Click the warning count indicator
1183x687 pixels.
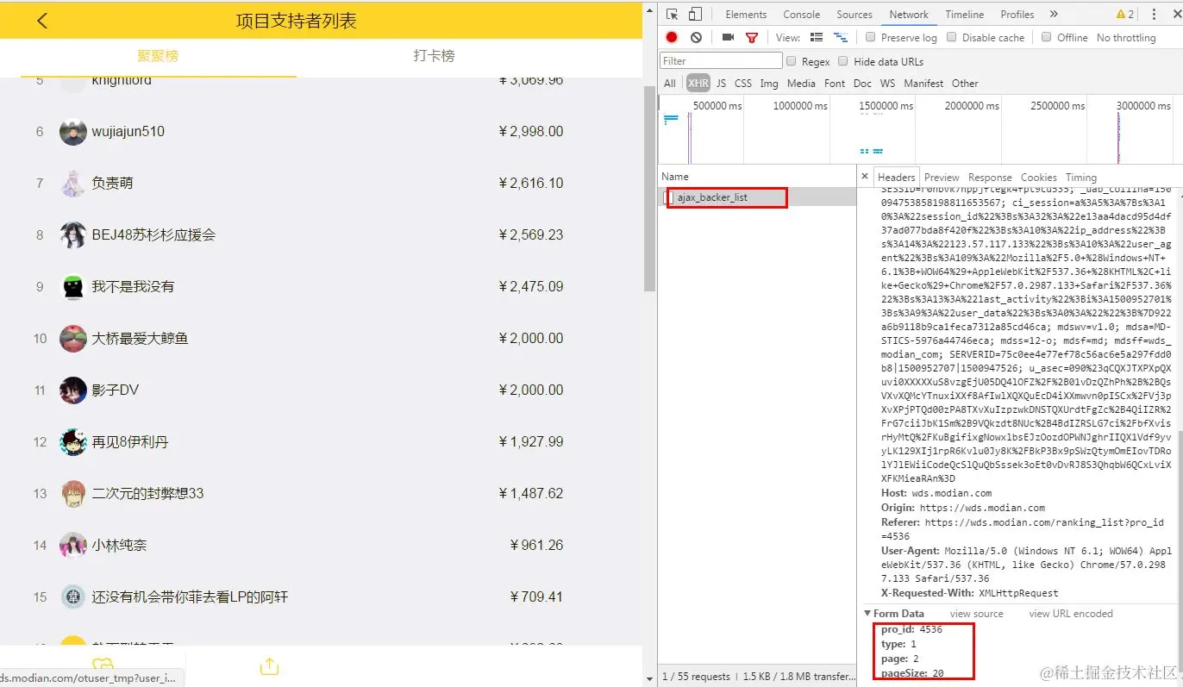tap(1125, 15)
